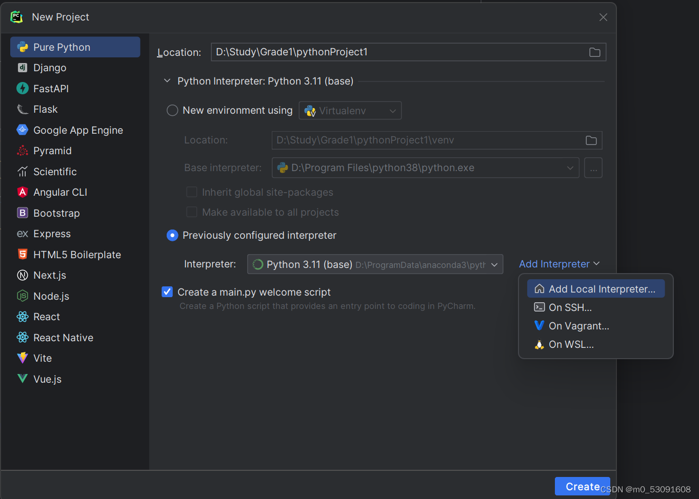Screen dimensions: 699x499
Task: Click the React project type icon
Action: [x=22, y=317]
